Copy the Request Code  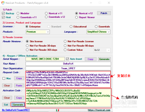coord(19,78)
